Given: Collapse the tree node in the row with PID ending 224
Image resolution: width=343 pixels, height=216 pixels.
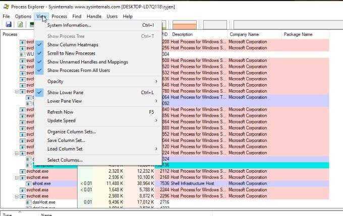Looking at the screenshot, I should tap(17, 153).
